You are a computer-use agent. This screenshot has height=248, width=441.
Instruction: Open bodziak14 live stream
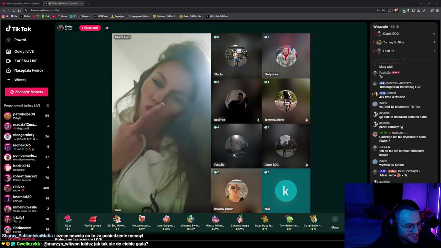[x=27, y=167]
